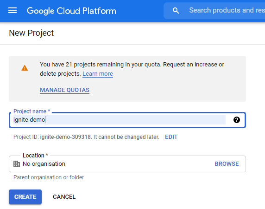Browse for a parent location with BROWSE
265x209 pixels.
[227, 164]
